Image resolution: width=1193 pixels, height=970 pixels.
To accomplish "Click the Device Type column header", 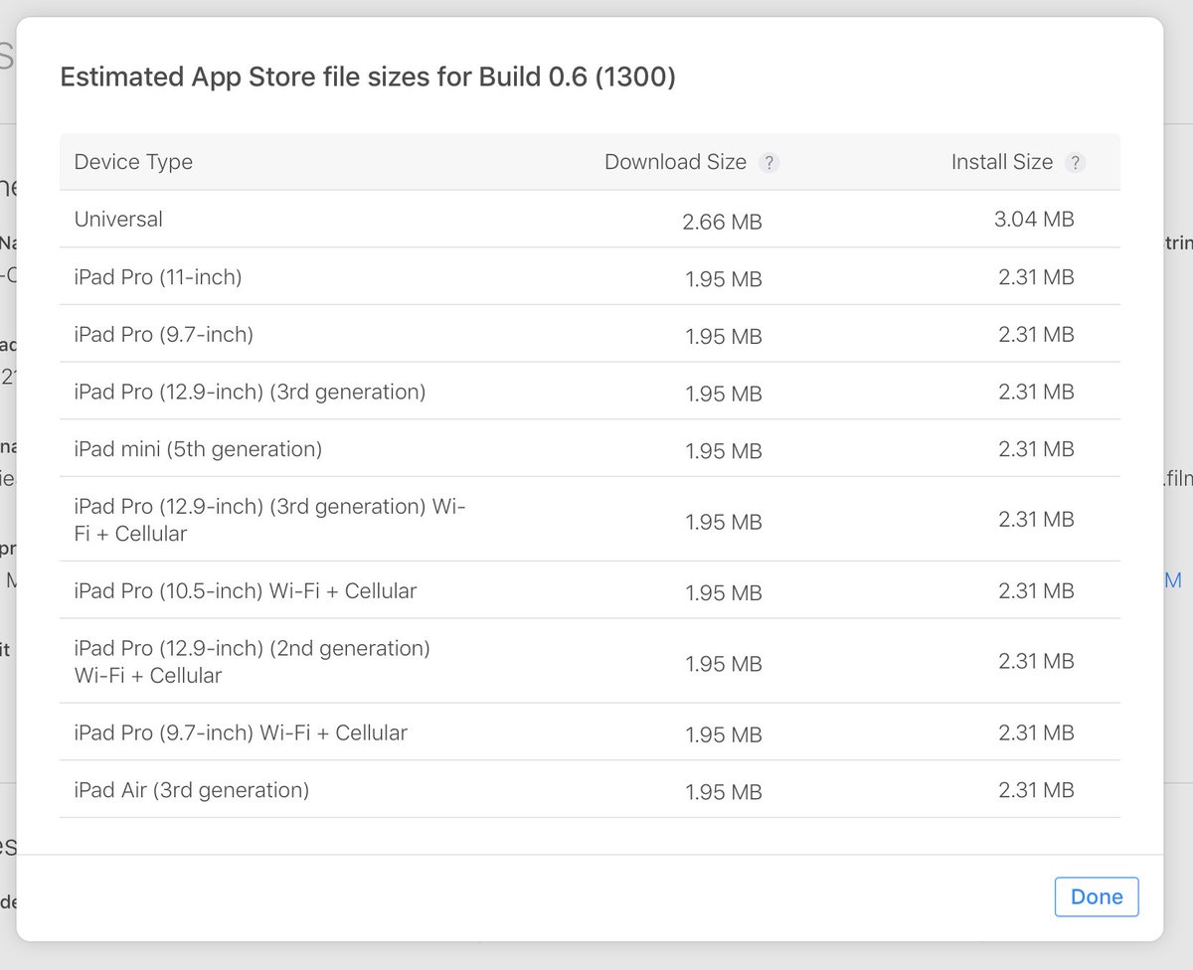I will click(x=133, y=162).
